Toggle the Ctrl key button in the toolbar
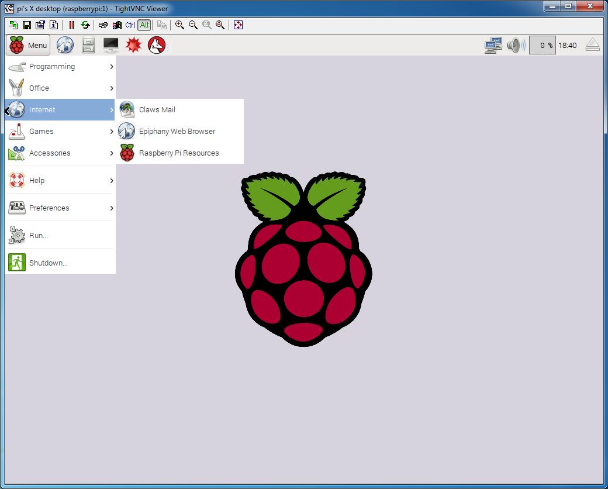 tap(130, 25)
